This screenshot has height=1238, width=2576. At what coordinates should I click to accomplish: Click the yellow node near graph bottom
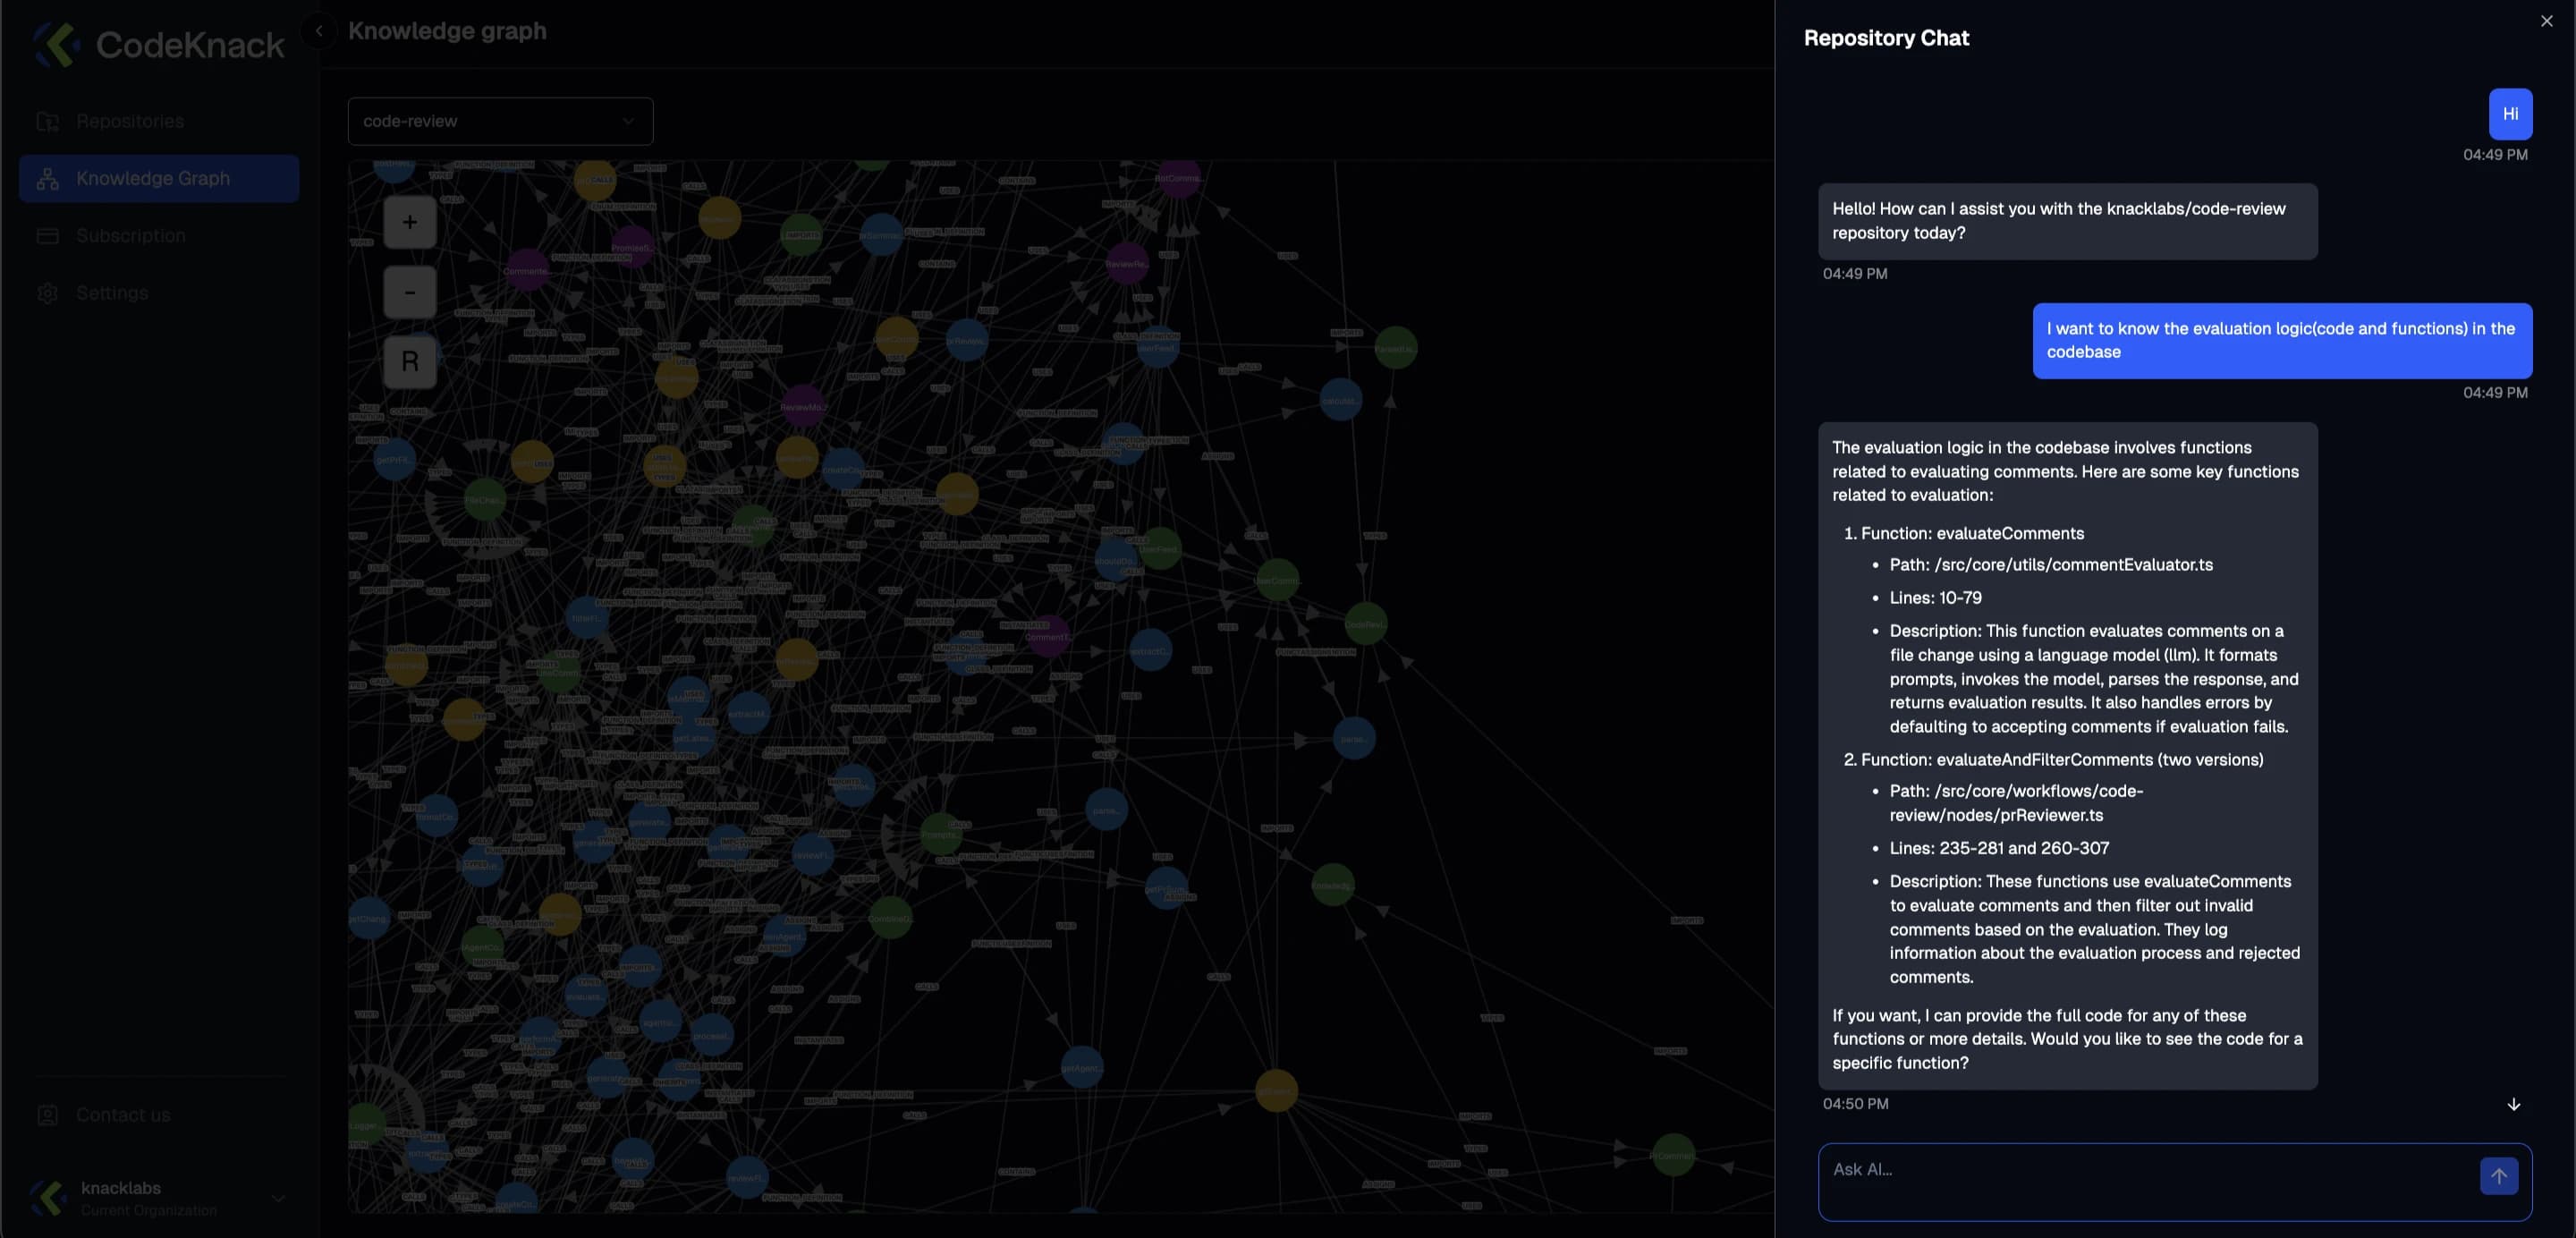pyautogui.click(x=1276, y=1090)
